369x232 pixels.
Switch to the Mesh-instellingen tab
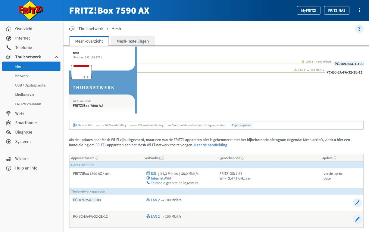pyautogui.click(x=133, y=41)
